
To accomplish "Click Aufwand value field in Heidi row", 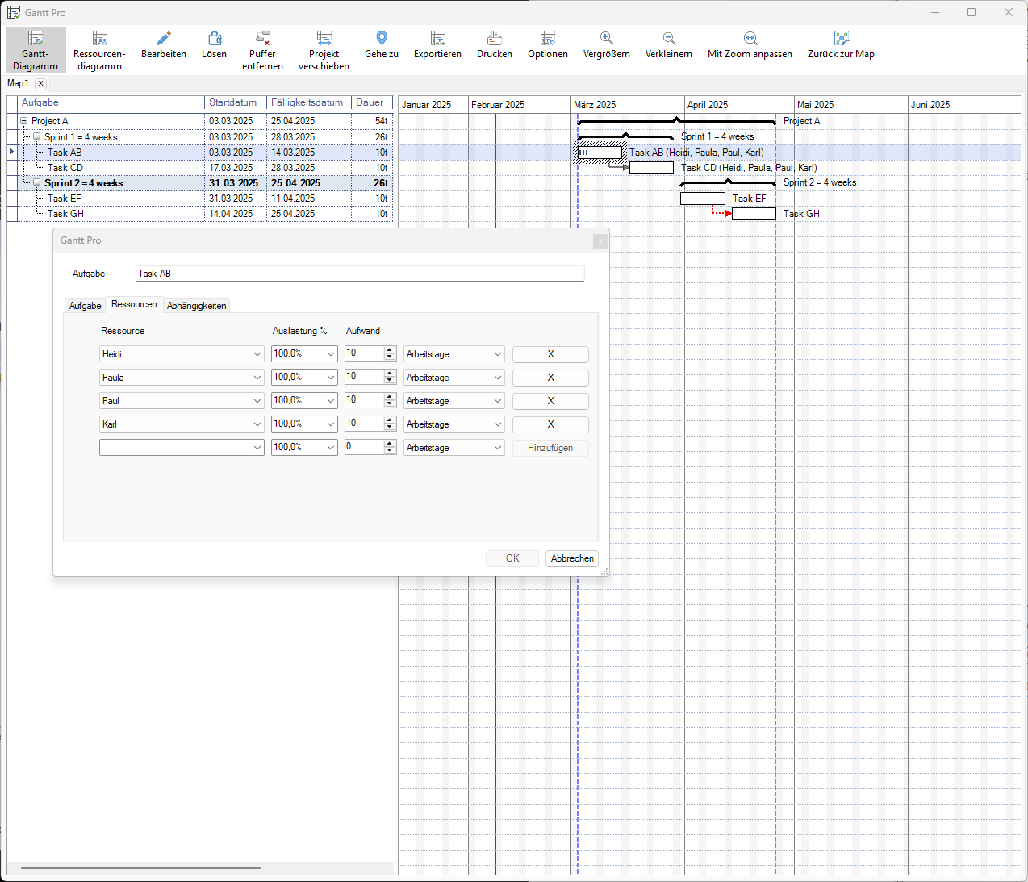I will coord(364,353).
